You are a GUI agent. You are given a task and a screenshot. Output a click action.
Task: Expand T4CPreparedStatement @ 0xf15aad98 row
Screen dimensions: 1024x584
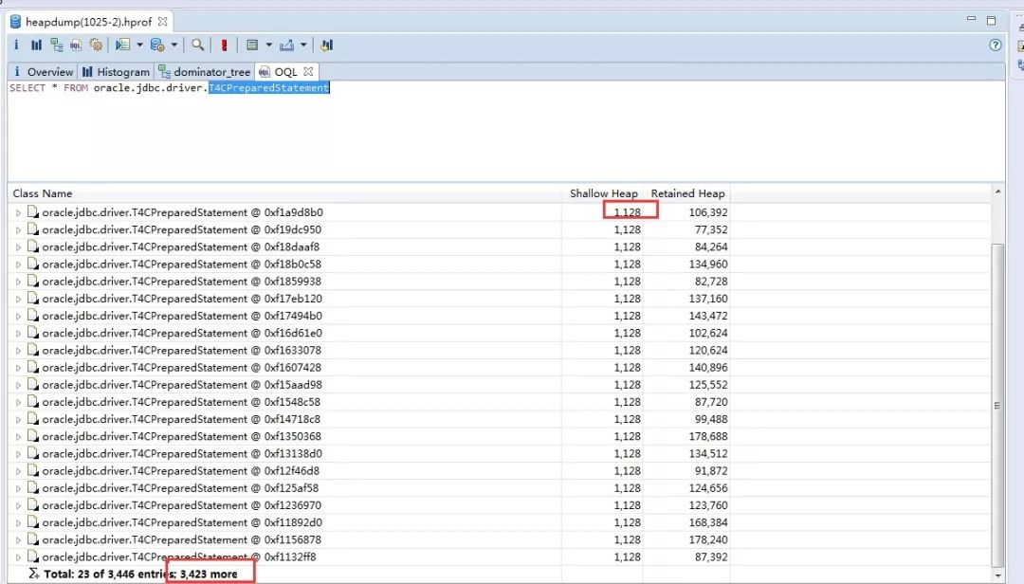coord(18,385)
